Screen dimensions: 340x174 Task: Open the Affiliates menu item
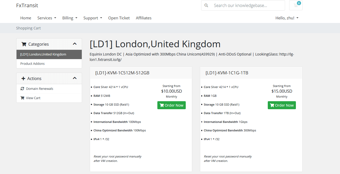click(x=144, y=18)
